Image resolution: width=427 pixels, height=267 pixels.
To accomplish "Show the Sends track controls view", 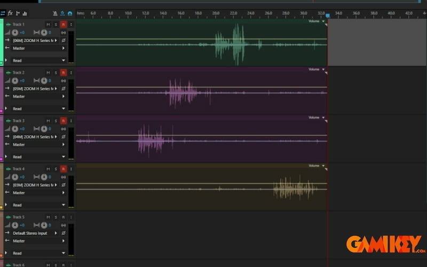I will 18,13.
